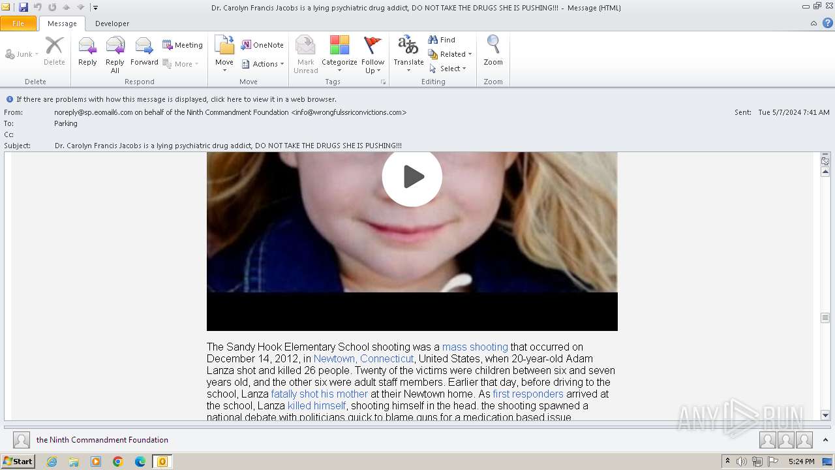
Task: Delete the message
Action: [x=54, y=52]
